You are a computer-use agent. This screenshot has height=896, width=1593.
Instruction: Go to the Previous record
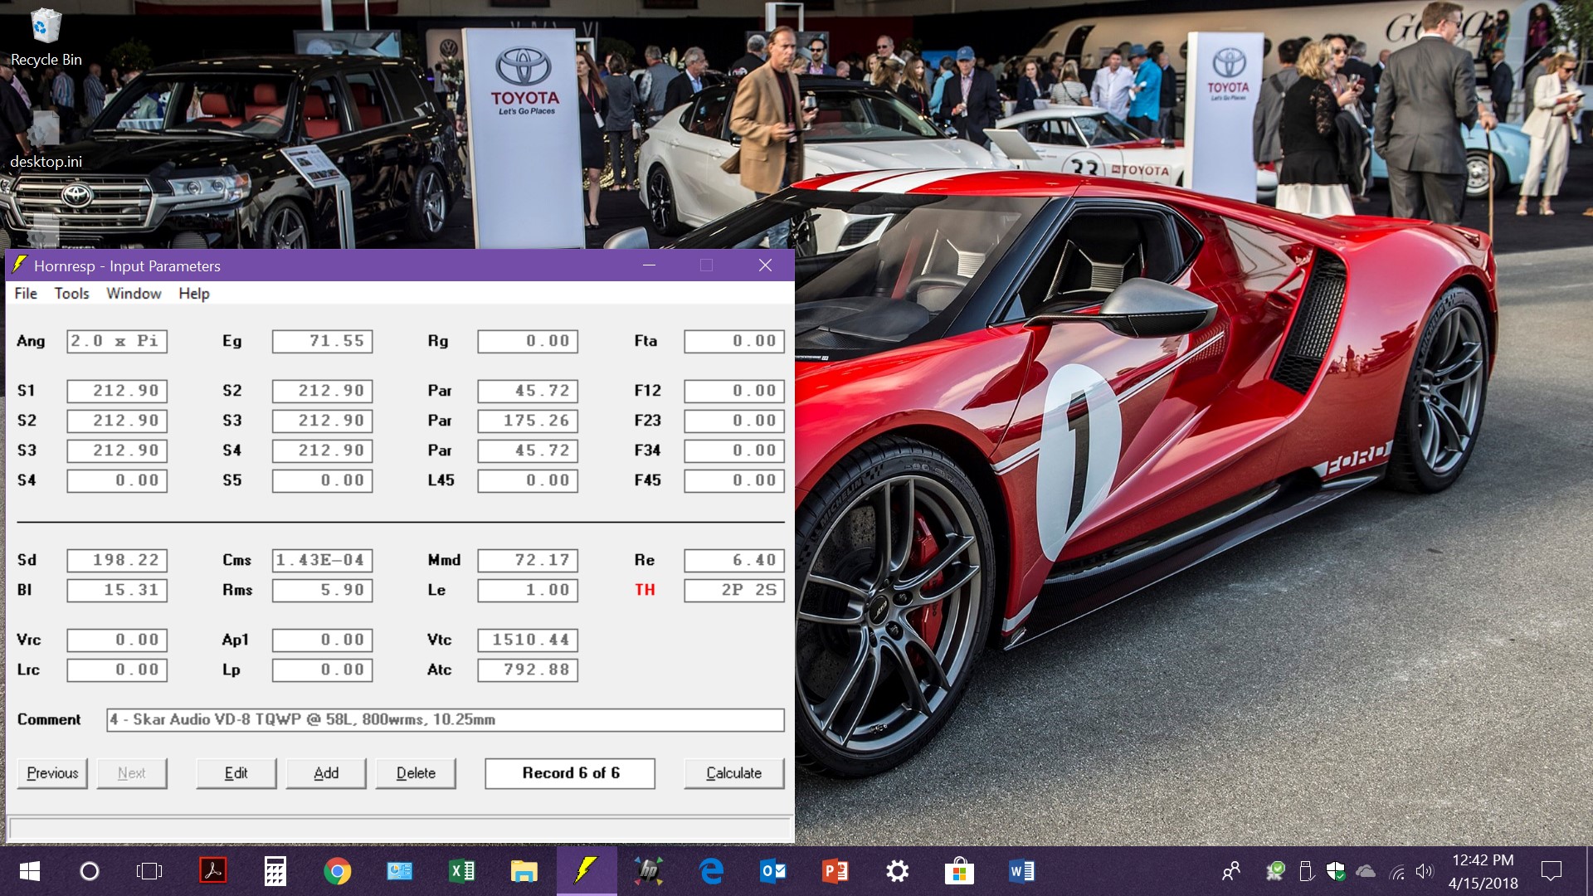coord(52,773)
